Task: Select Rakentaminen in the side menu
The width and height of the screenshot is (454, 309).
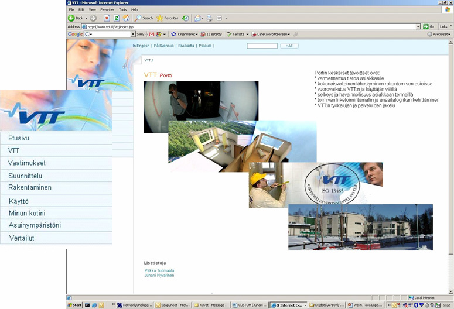Action: (56, 187)
